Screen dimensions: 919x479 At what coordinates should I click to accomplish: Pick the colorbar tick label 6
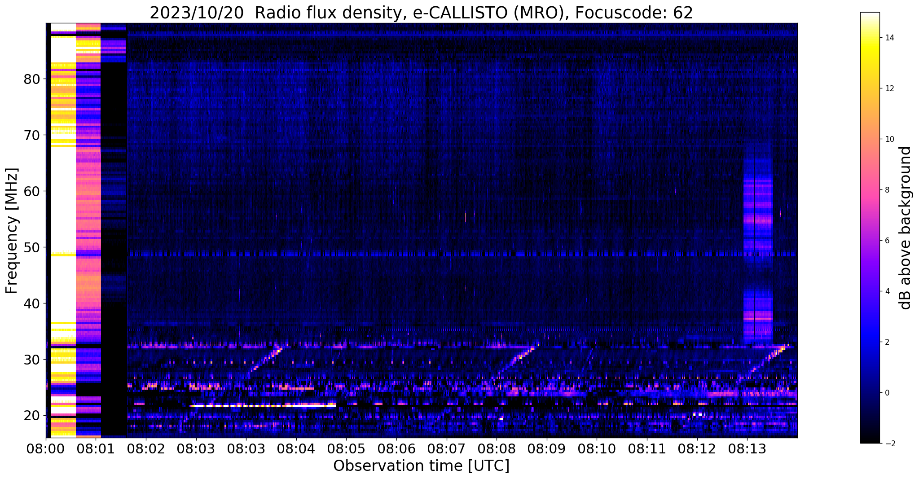pos(887,241)
